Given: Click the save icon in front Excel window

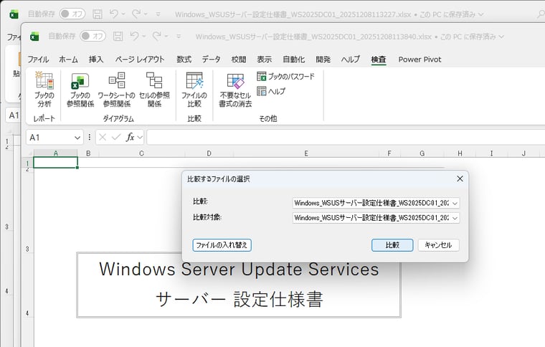Looking at the screenshot, I should tap(118, 36).
